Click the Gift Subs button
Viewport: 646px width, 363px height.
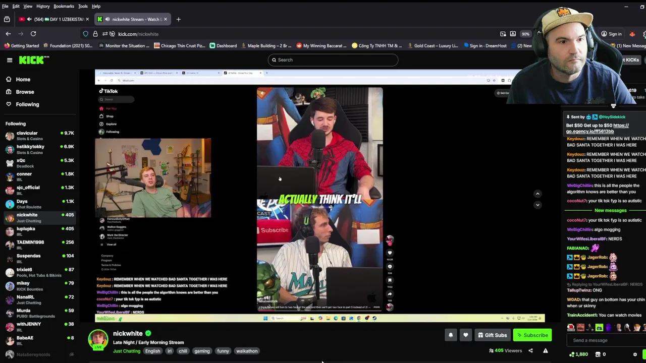click(x=493, y=335)
